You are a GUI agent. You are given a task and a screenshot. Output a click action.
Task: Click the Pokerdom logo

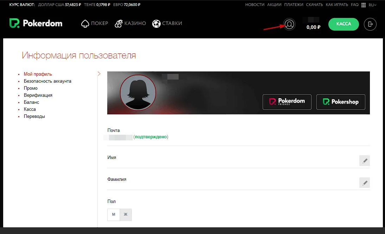[x=36, y=24]
